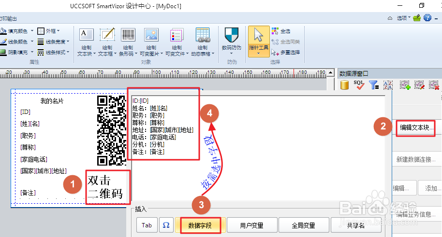The image size is (442, 237).
Task: Click the [姓][名] field on the card
Action: pyautogui.click(x=30, y=124)
